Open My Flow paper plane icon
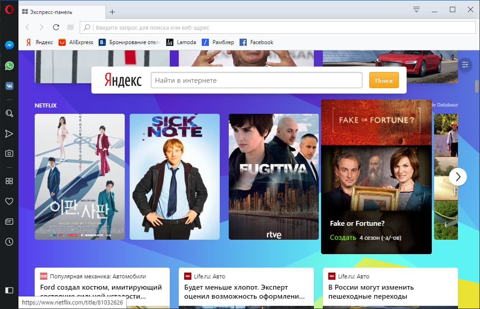 pyautogui.click(x=9, y=133)
